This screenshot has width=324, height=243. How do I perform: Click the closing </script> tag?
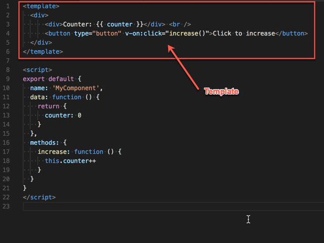39,197
